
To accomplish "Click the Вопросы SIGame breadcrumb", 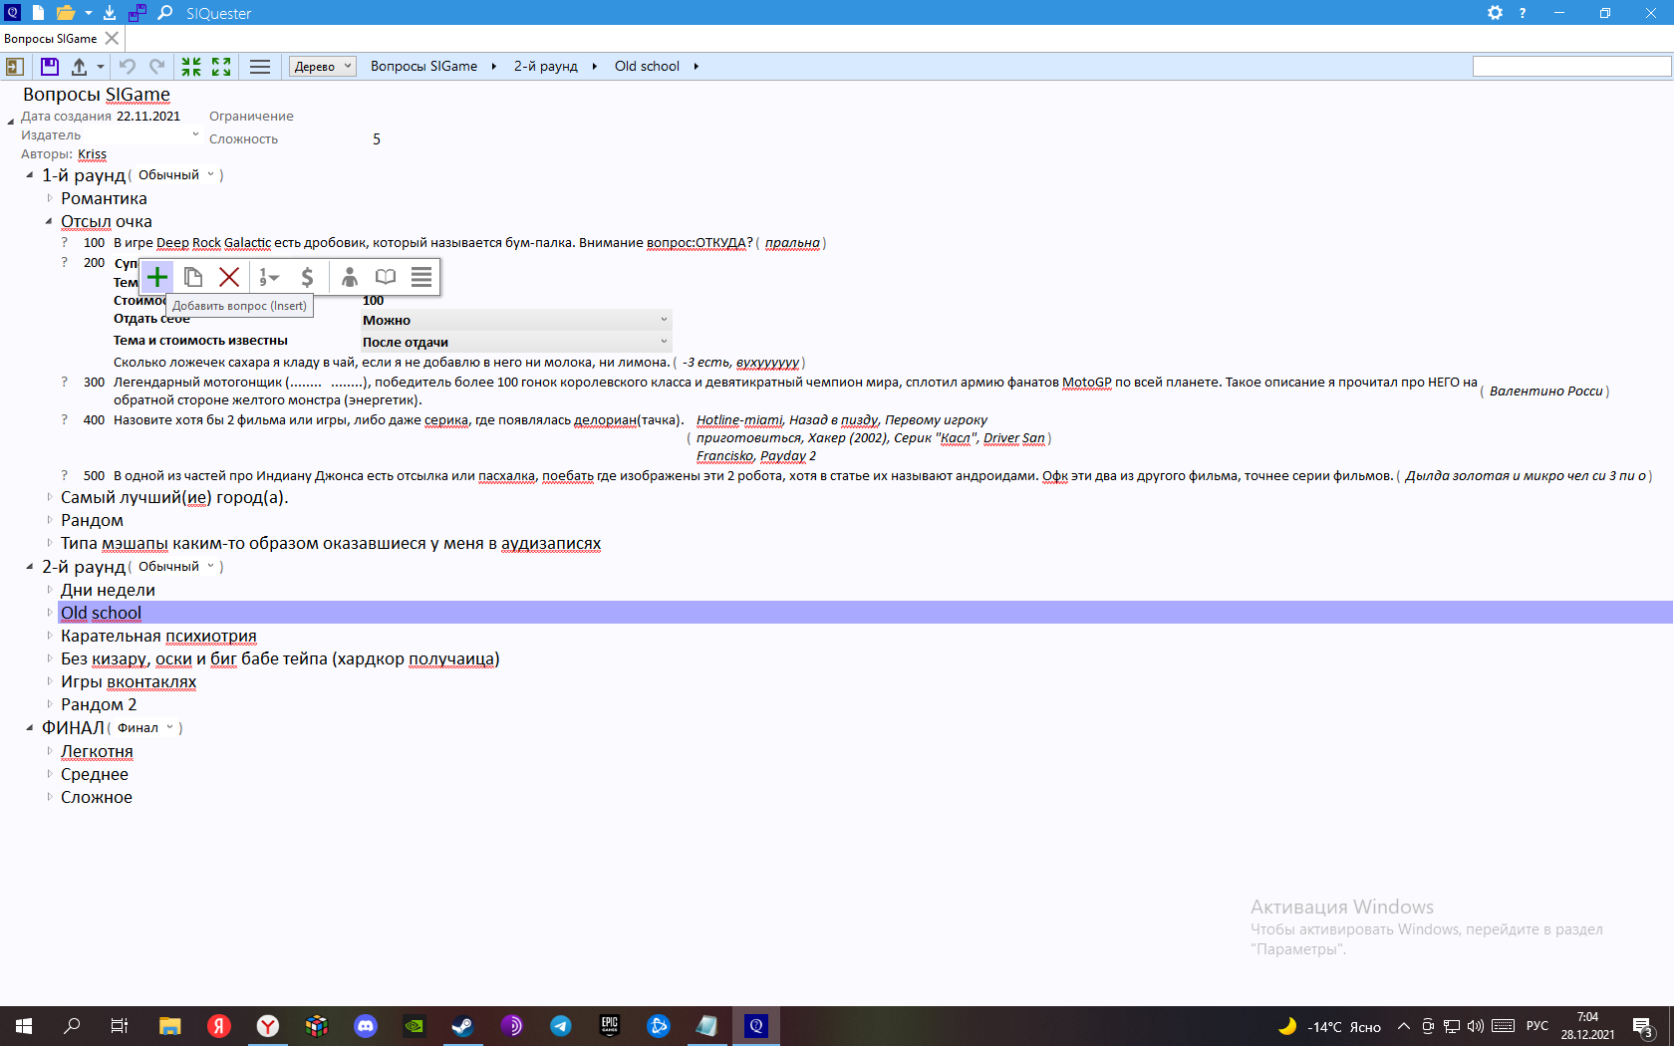I will pos(423,67).
